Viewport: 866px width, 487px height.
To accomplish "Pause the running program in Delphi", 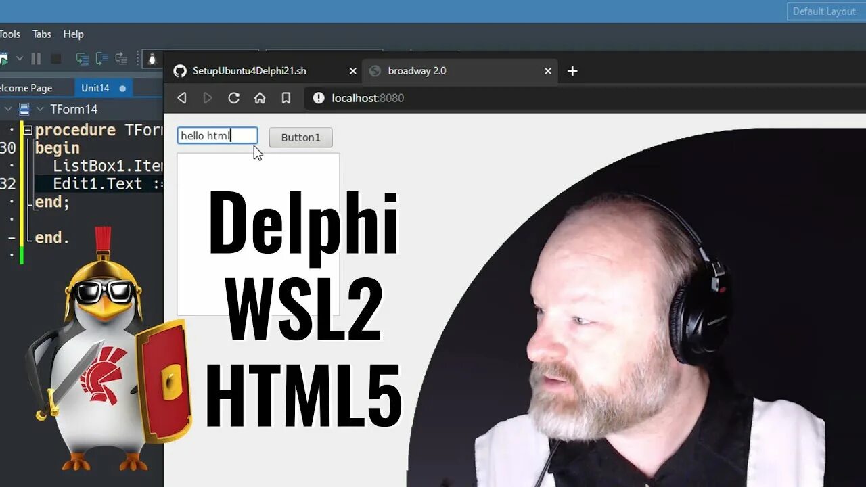I will 36,59.
